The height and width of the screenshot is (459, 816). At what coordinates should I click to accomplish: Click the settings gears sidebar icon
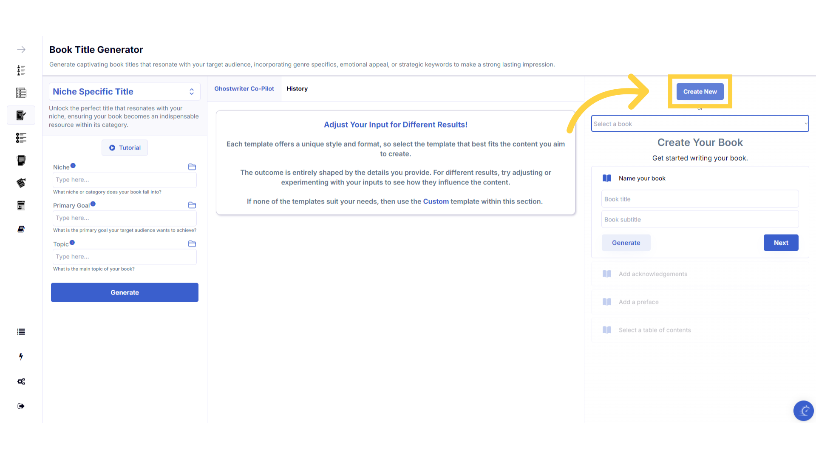click(21, 381)
